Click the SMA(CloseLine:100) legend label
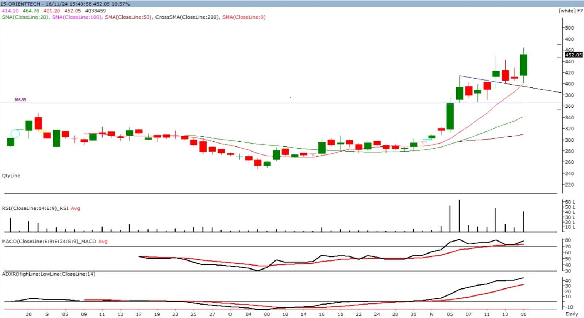 pyautogui.click(x=77, y=17)
